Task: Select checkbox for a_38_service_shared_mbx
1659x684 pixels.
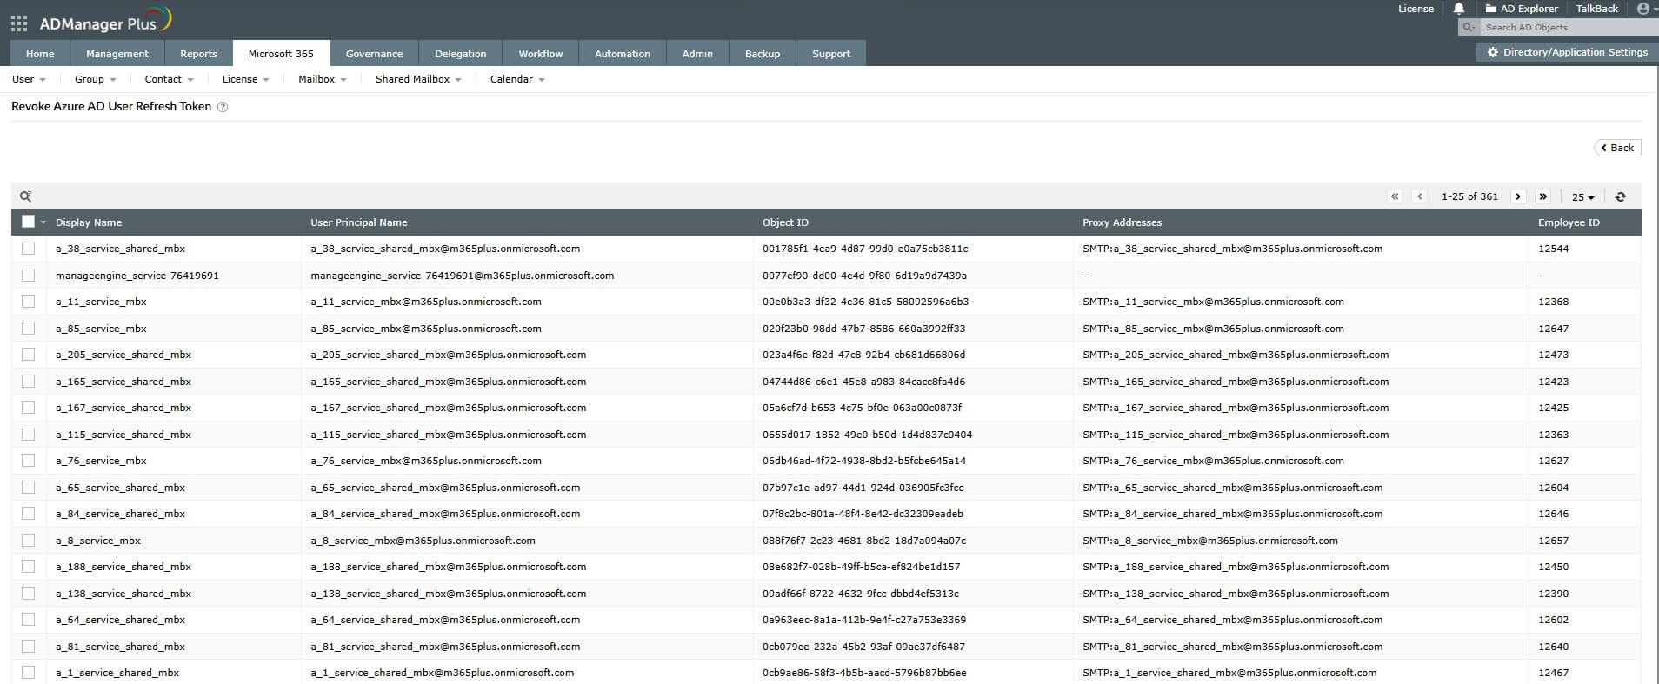Action: pyautogui.click(x=28, y=249)
